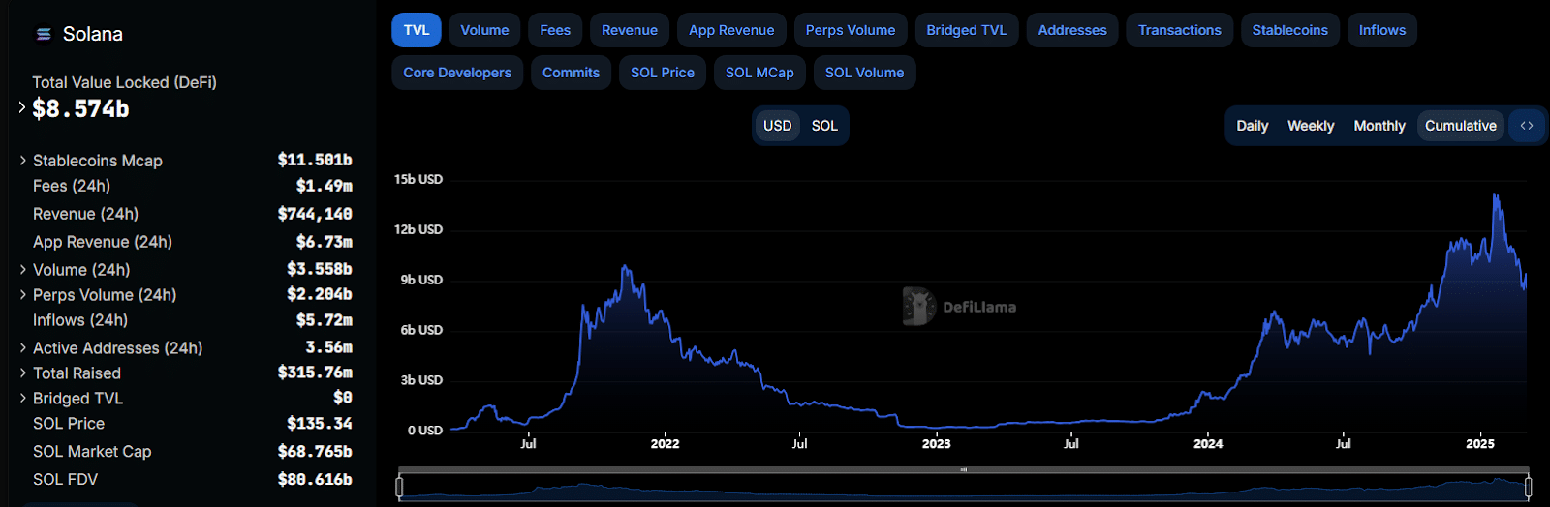1550x507 pixels.
Task: Expand the Stablecoins Mcap row
Action: (22, 161)
